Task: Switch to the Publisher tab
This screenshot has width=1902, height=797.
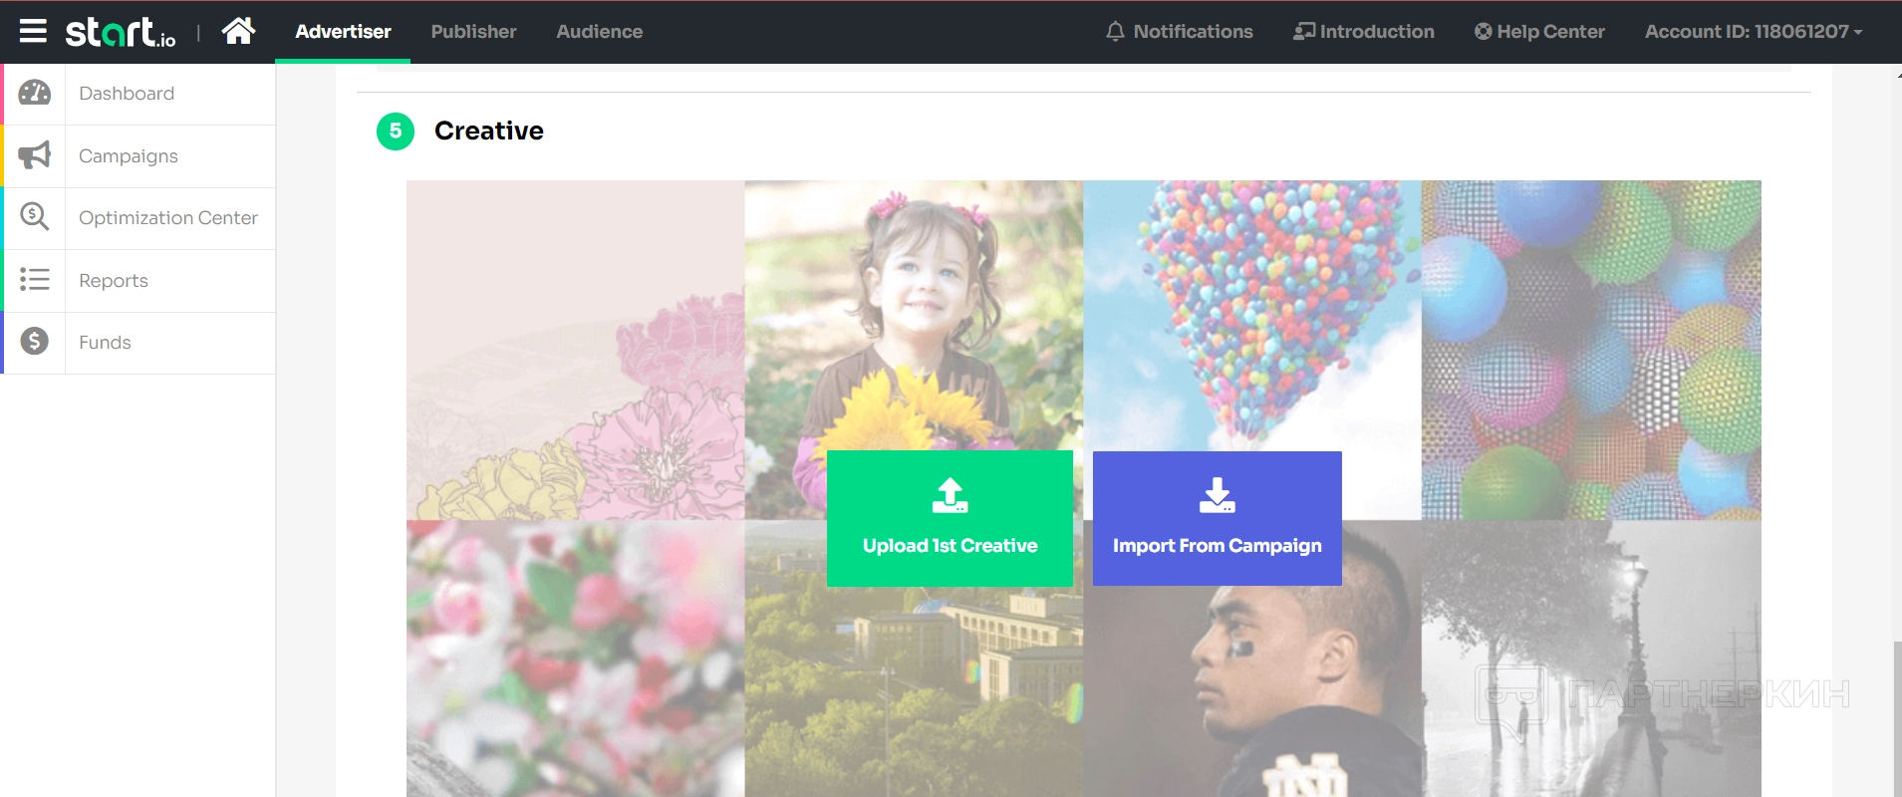Action: [473, 32]
